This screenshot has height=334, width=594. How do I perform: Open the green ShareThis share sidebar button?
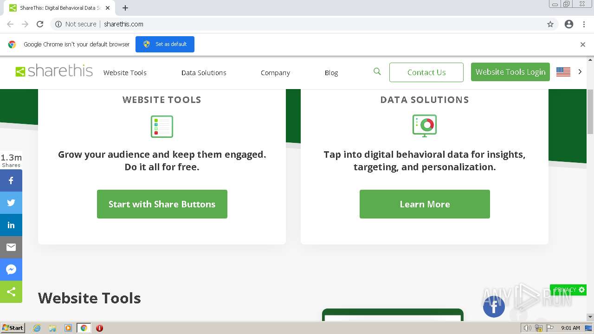(x=11, y=292)
